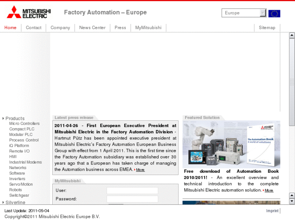Click the Mitsubishi Electric logo
This screenshot has width=295, height=221.
pos(29,12)
